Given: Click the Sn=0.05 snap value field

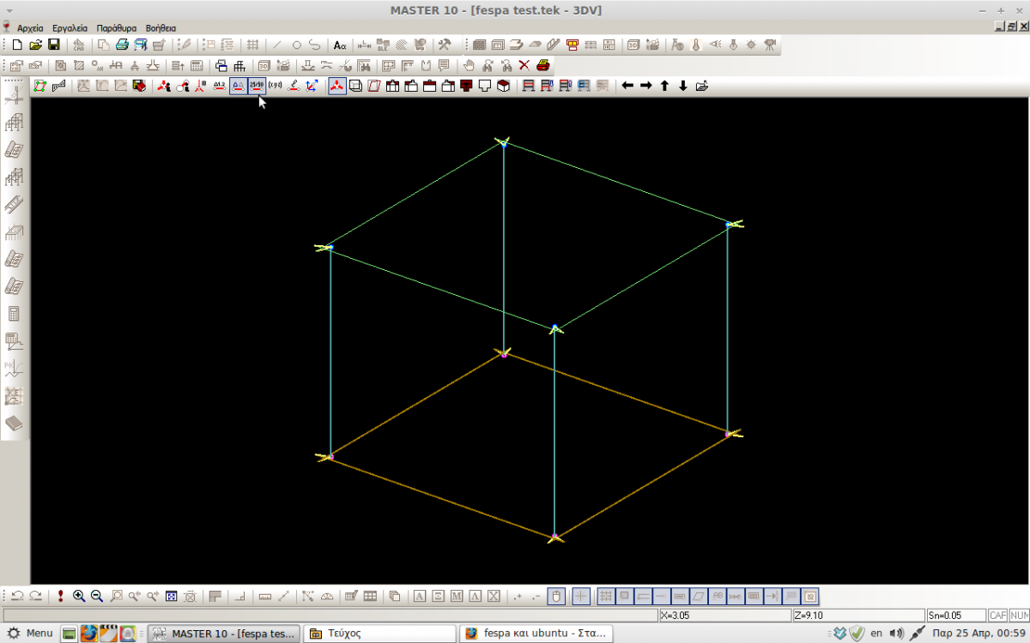Looking at the screenshot, I should pyautogui.click(x=954, y=616).
